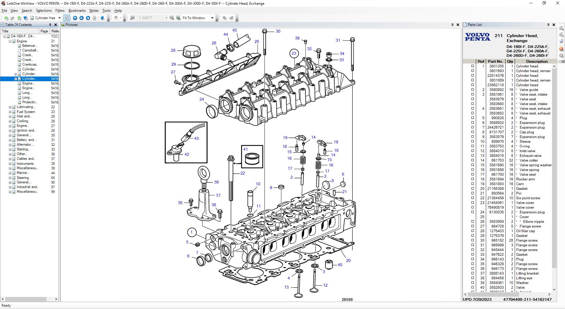Click the blue down-left arrow toolbar icon

(82, 18)
